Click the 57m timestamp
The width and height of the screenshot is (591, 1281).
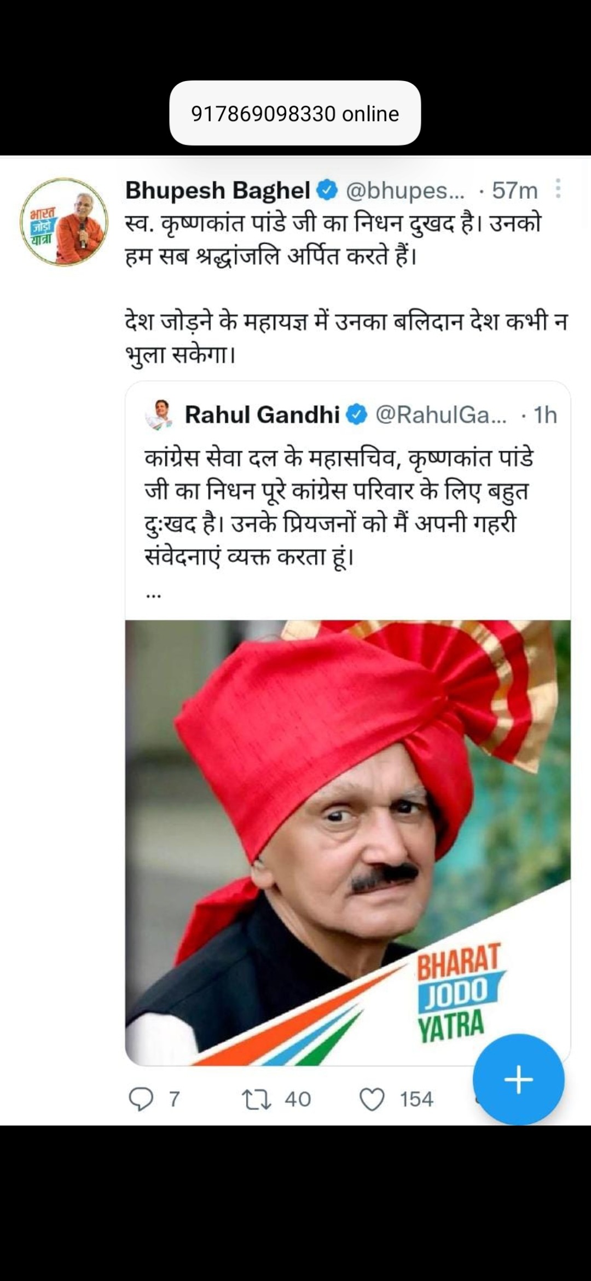click(x=514, y=190)
